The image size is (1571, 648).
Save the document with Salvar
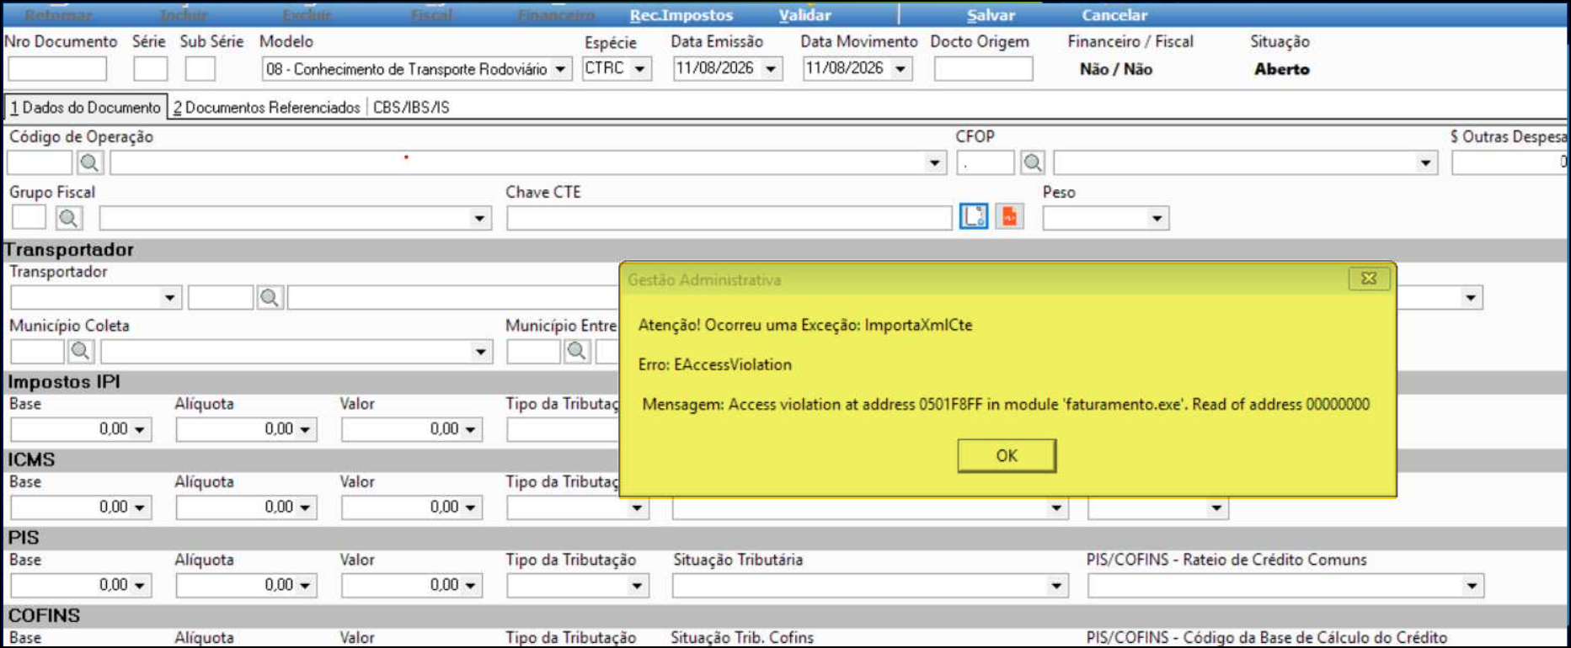(991, 15)
